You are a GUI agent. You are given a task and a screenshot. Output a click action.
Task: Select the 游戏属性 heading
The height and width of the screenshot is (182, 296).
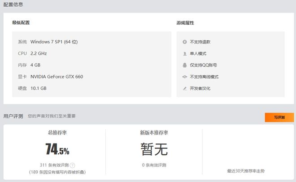[x=185, y=22]
